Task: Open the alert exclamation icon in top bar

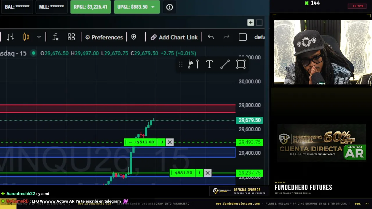Action: (169, 7)
